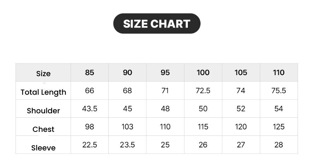Screen dimensions: 310x158
Task: Click the 103 chest value
Action: point(127,127)
